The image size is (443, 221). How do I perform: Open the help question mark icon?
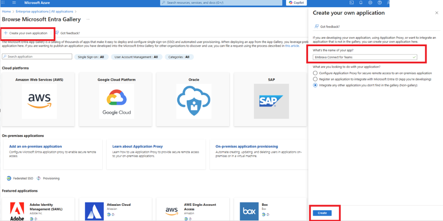click(379, 3)
